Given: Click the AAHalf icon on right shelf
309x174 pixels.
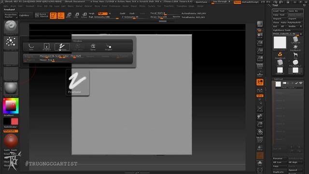Looking at the screenshot, I should point(260,58).
